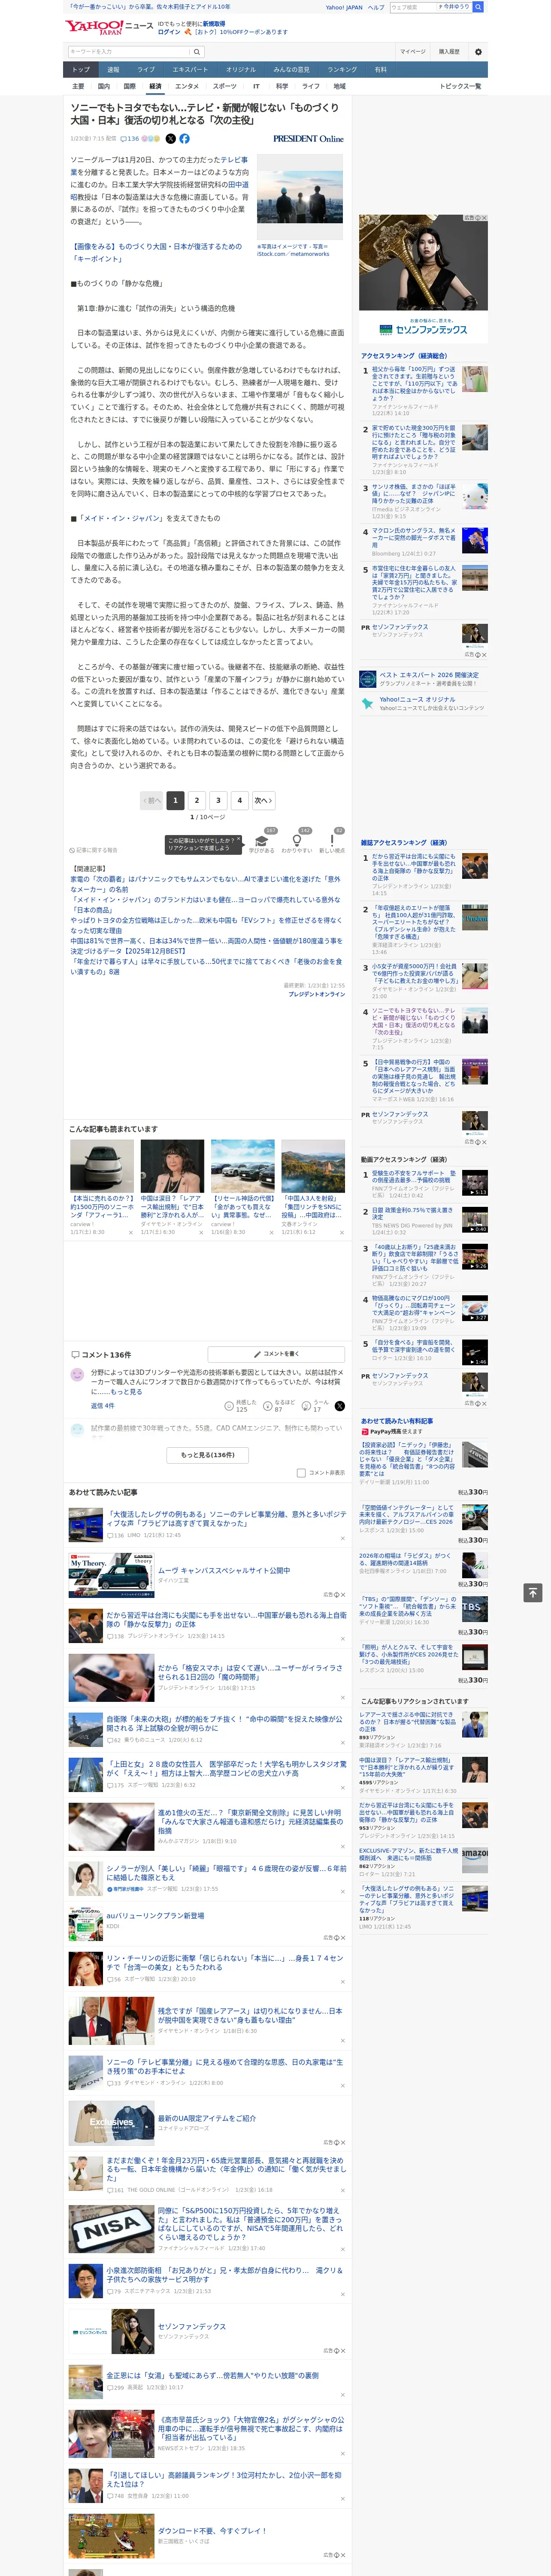
Task: Click the pencil コメントを書く button
Action: pos(277,1354)
